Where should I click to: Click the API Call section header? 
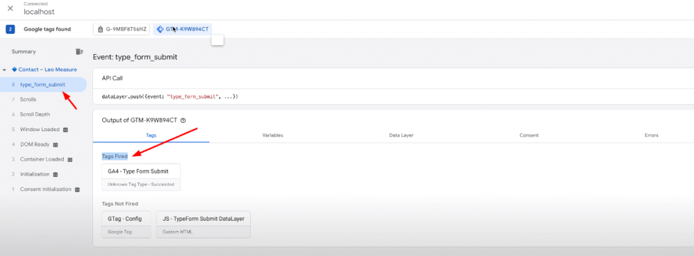113,78
